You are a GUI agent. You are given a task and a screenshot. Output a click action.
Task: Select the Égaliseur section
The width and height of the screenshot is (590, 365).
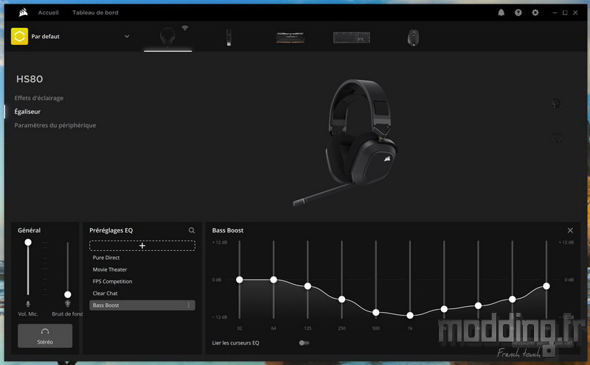click(x=27, y=112)
